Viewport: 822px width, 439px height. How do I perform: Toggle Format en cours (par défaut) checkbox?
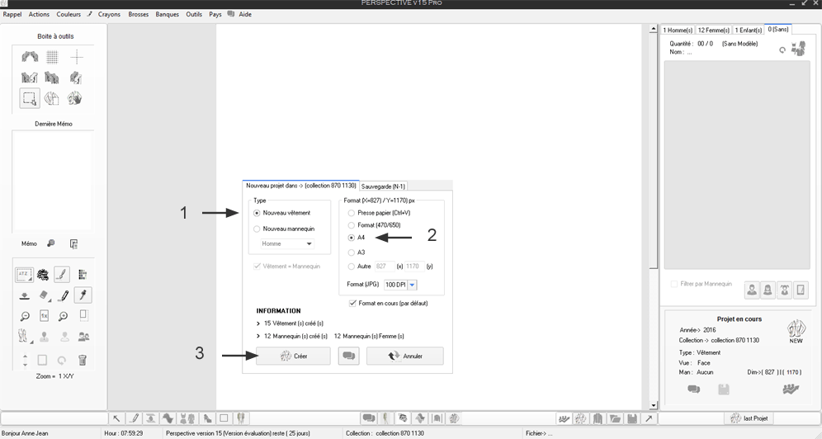(353, 303)
